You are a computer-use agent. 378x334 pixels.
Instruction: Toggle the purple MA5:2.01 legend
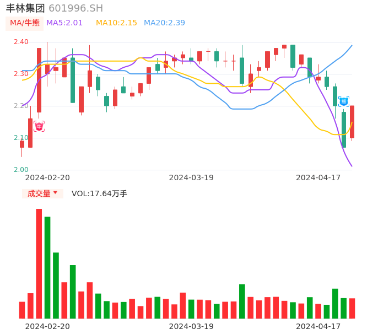[64, 23]
